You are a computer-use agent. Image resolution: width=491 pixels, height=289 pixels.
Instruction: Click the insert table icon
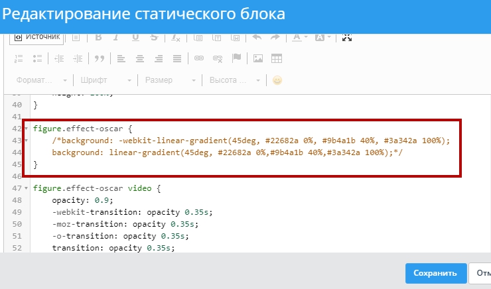point(277,58)
